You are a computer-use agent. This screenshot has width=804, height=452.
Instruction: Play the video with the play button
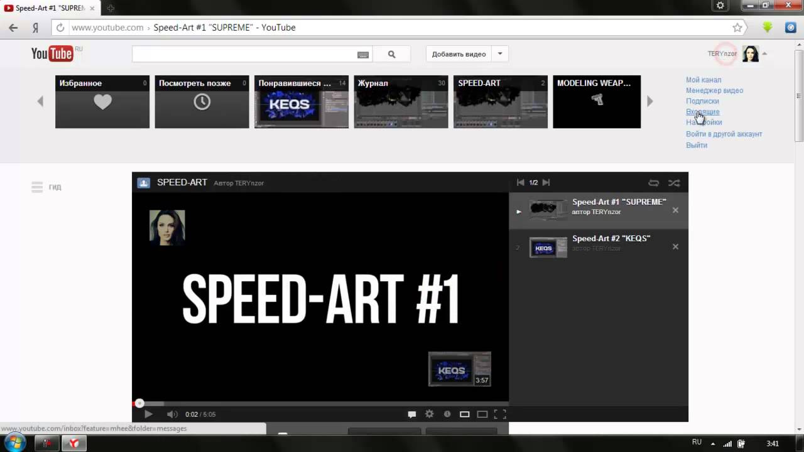148,414
